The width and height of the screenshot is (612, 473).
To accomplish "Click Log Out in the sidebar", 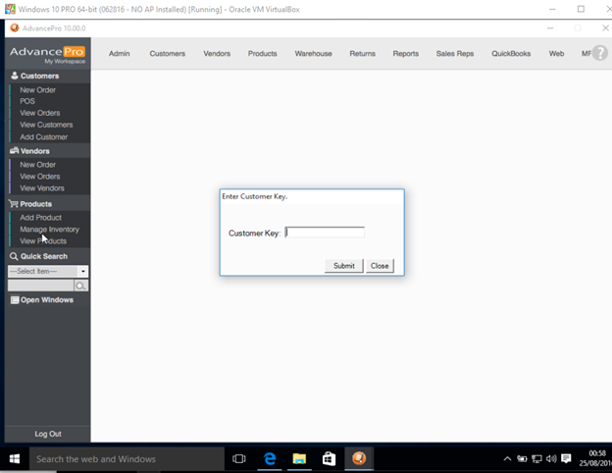I will point(47,434).
